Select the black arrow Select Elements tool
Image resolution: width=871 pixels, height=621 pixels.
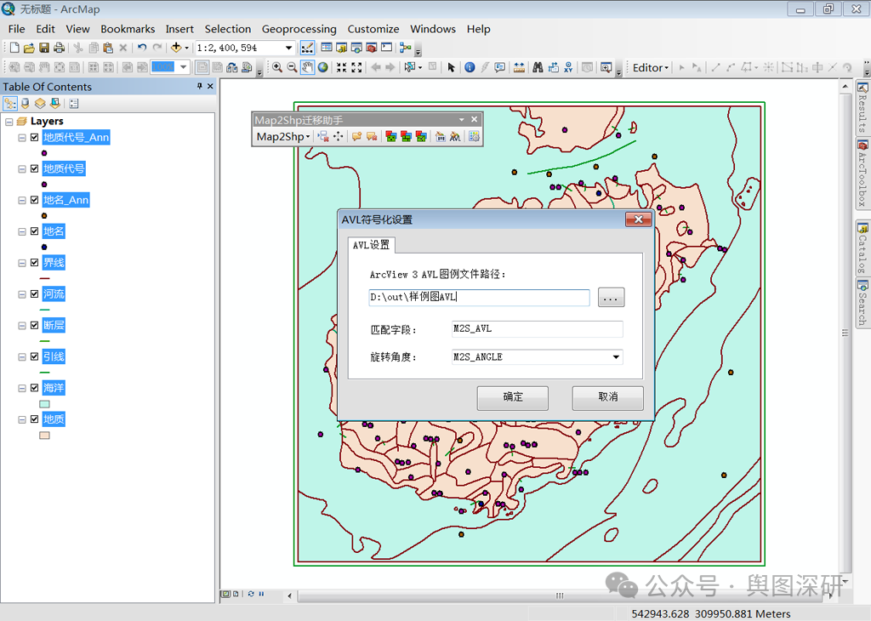[x=451, y=67]
